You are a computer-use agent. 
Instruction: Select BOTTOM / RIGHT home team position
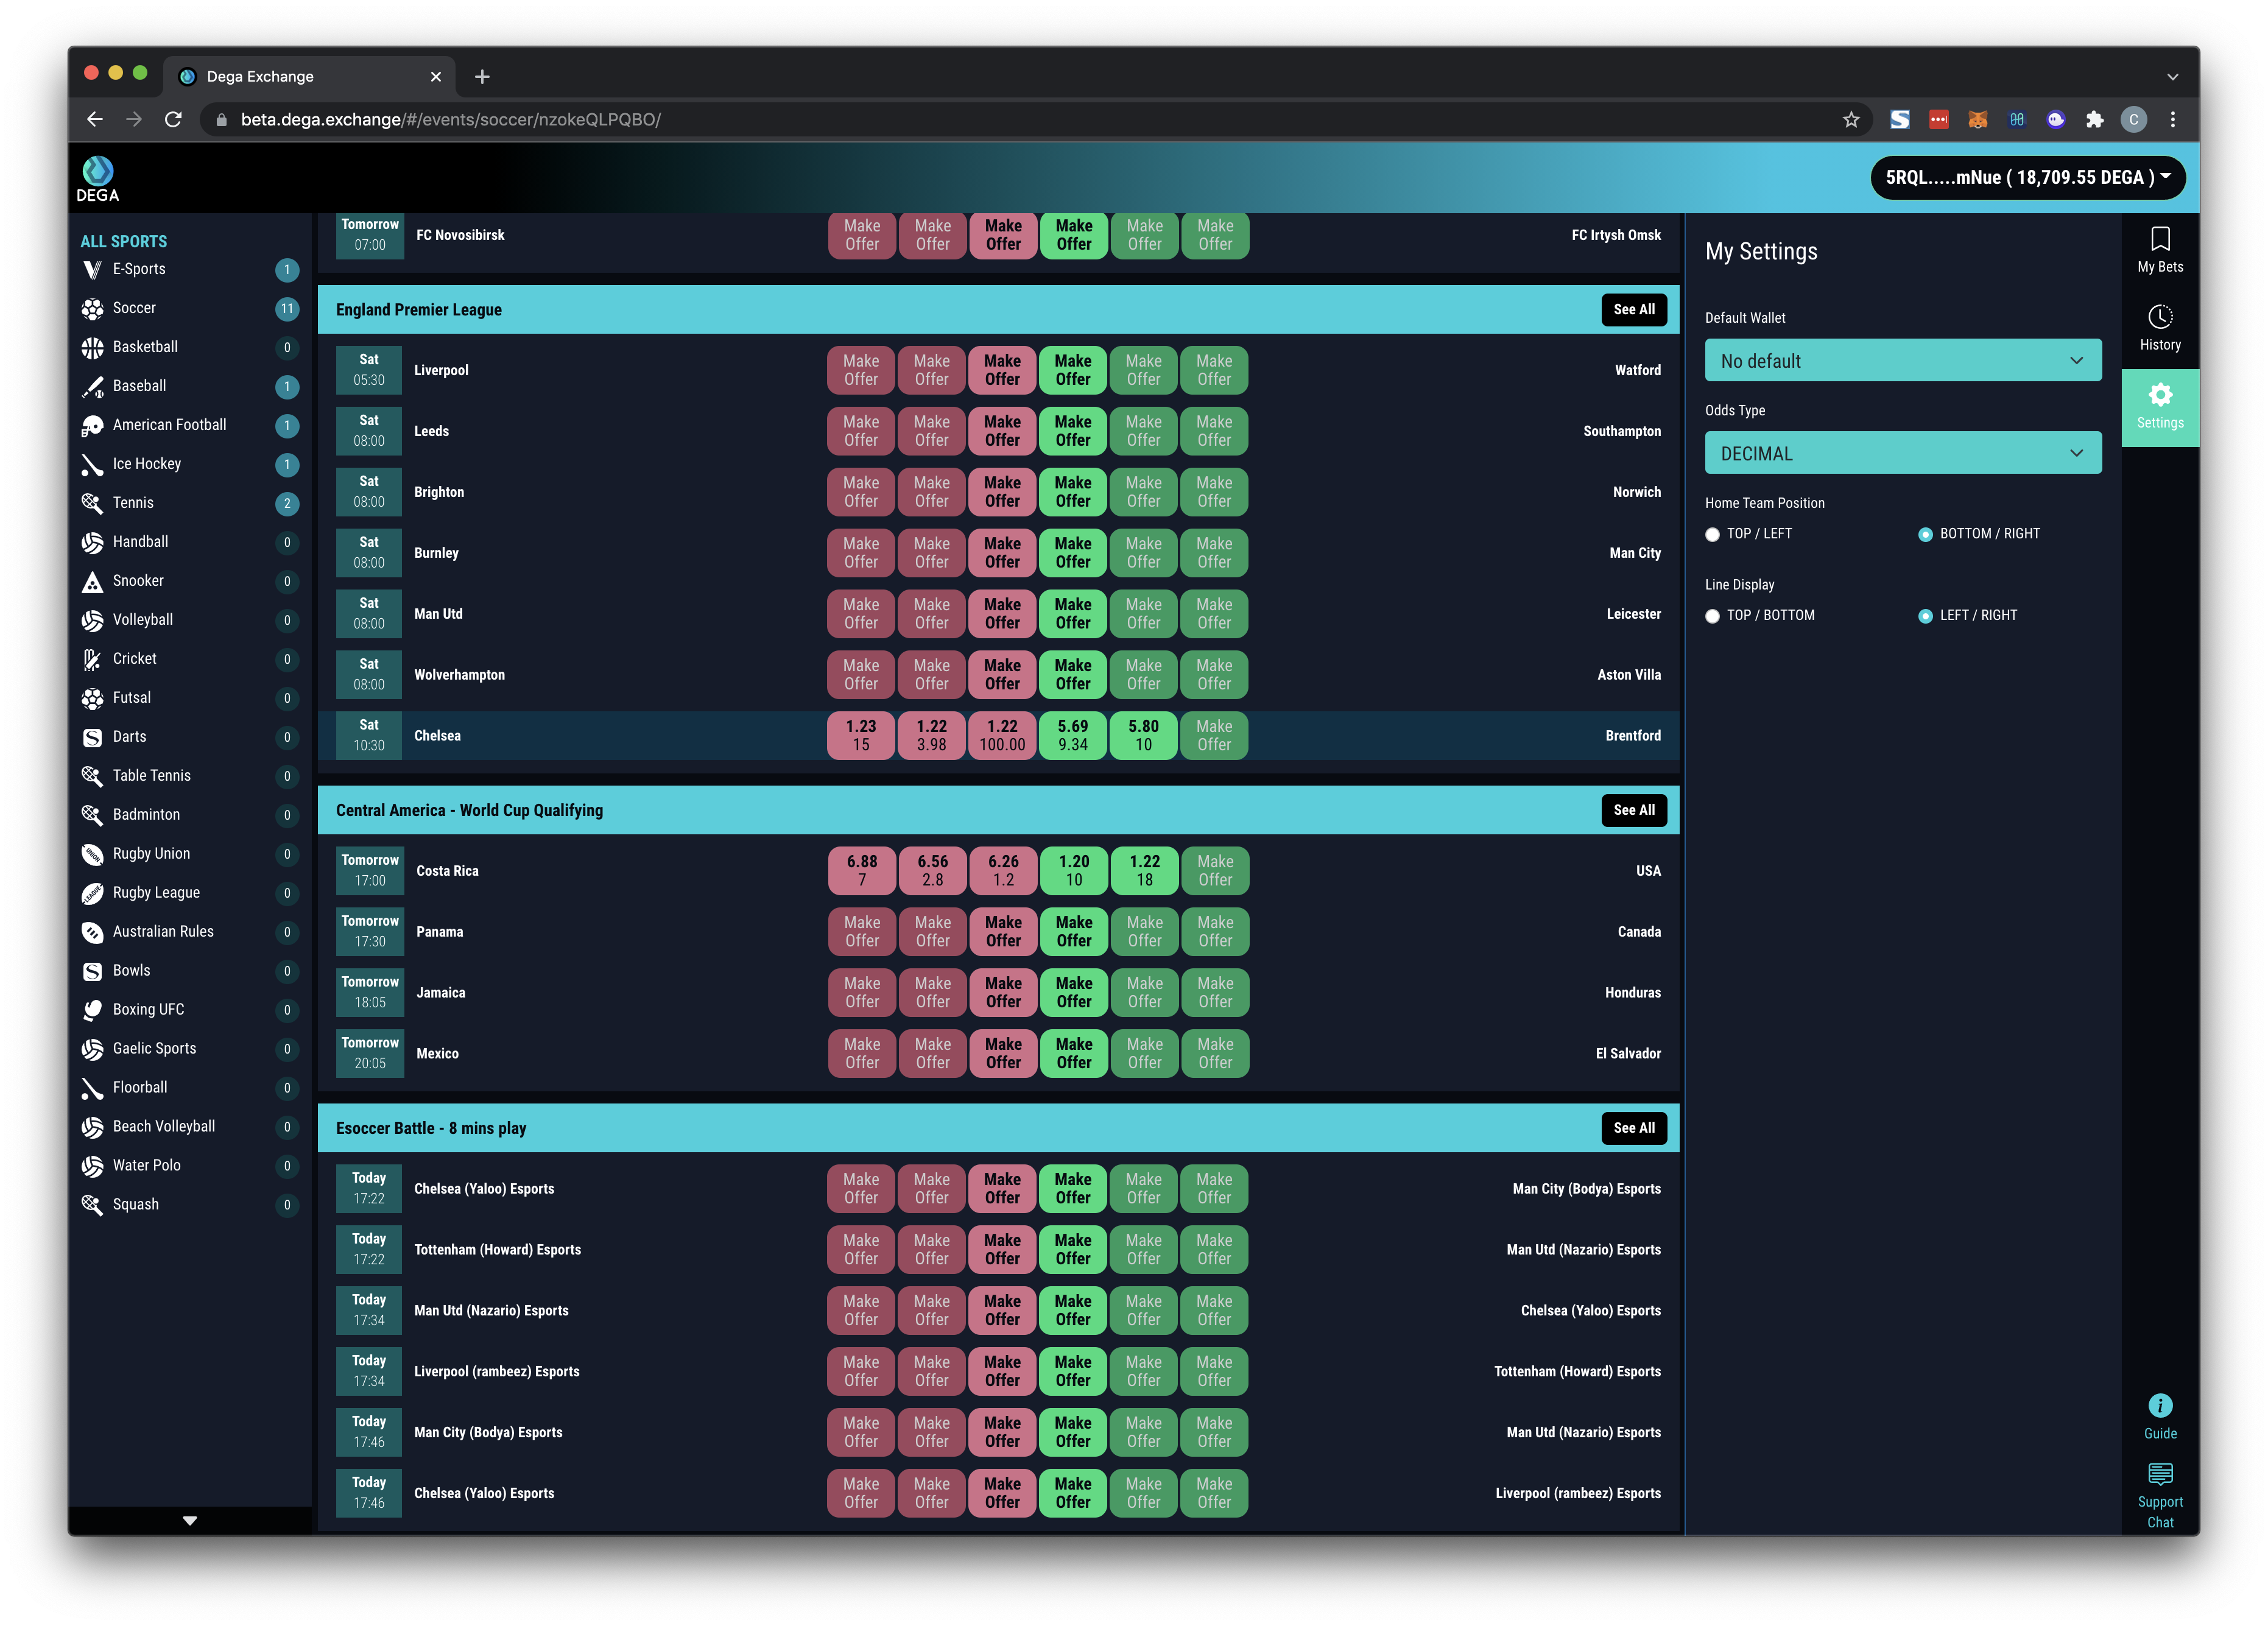pyautogui.click(x=1925, y=535)
